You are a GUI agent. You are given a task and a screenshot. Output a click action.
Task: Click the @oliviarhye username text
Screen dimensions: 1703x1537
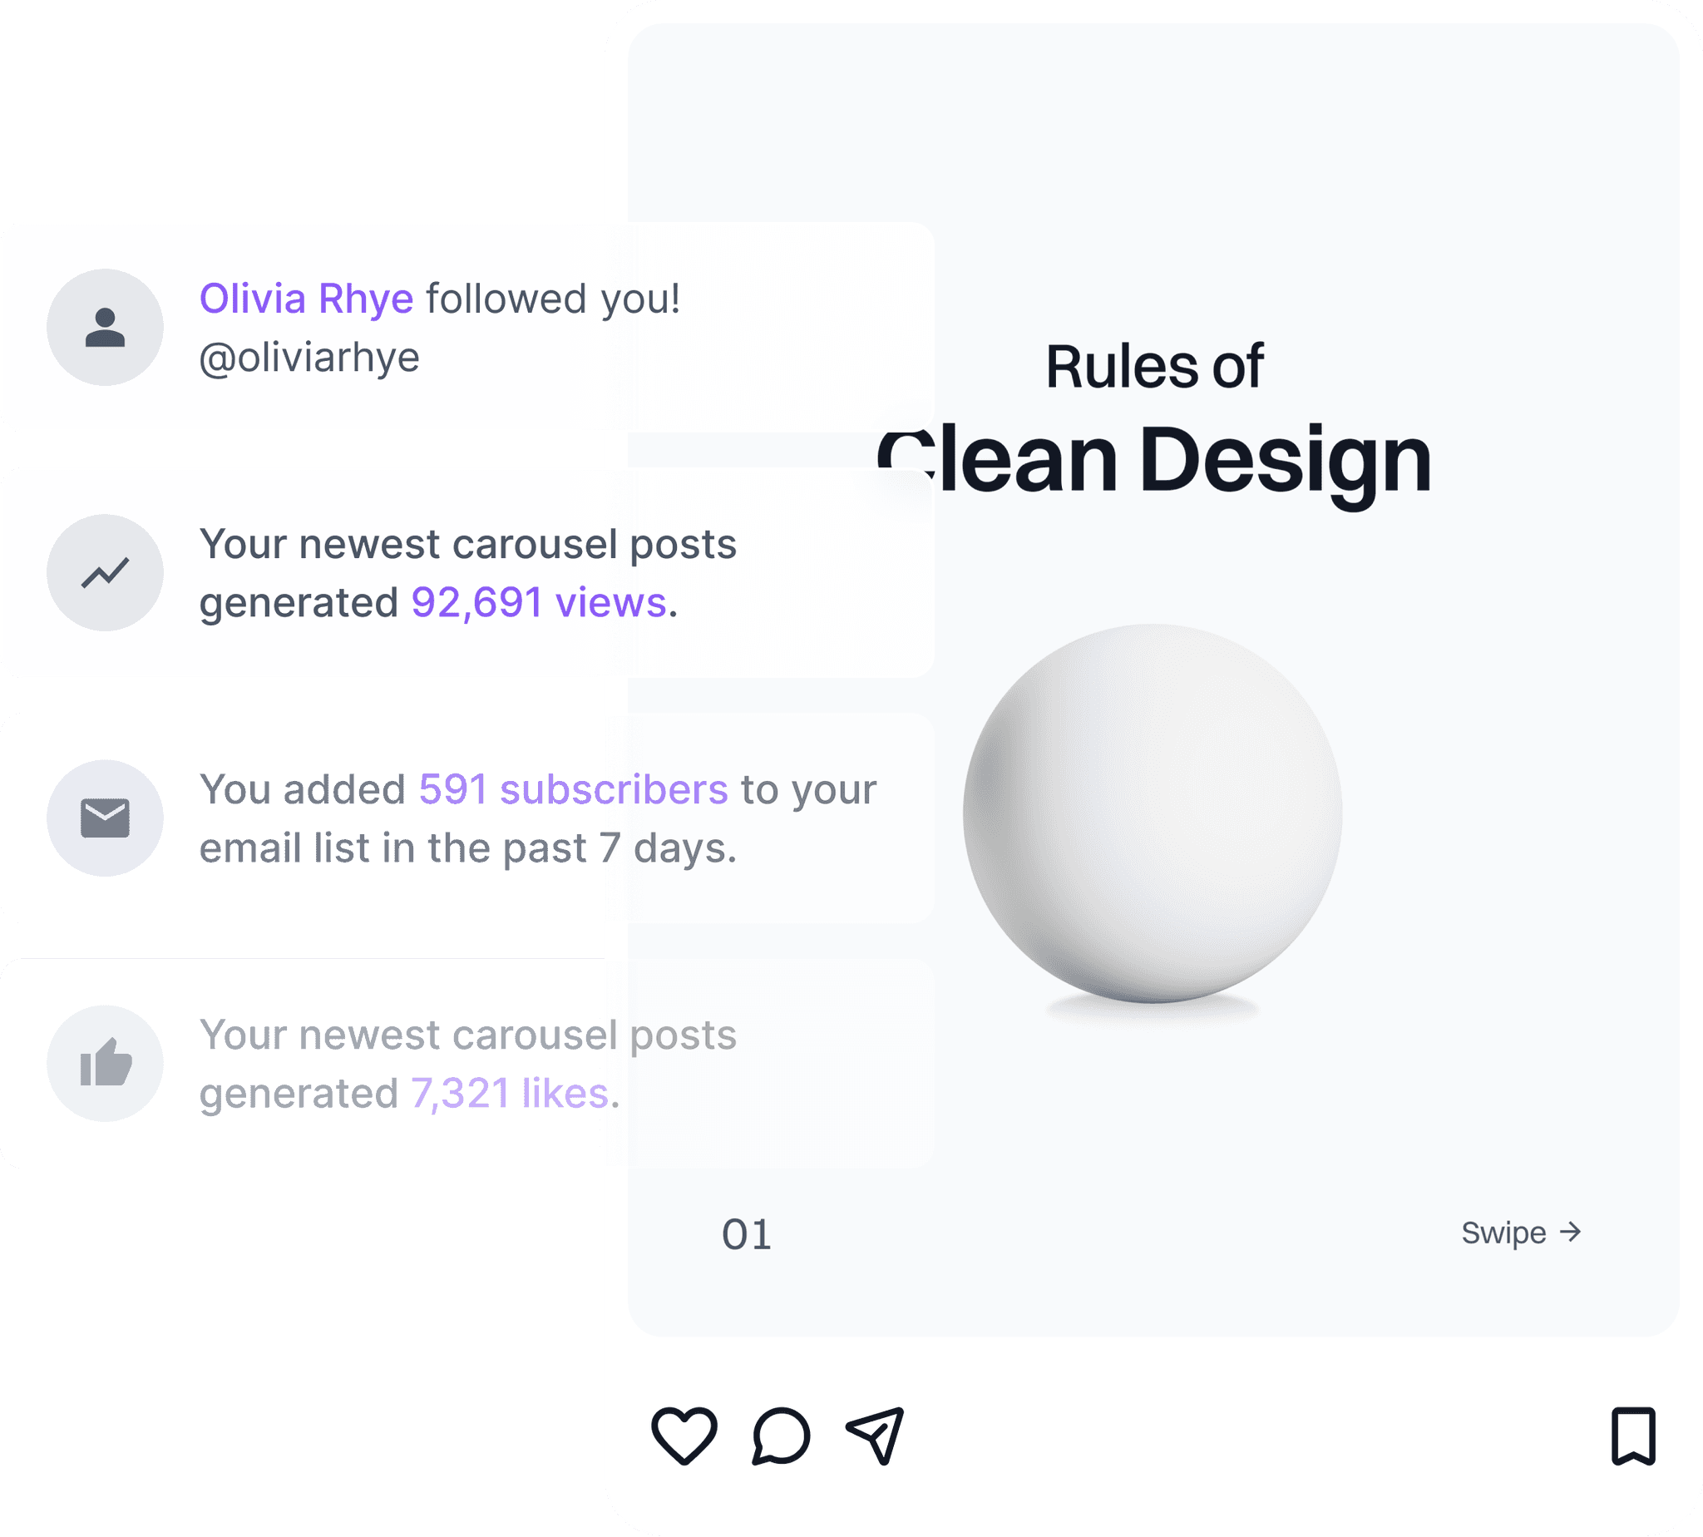(x=310, y=358)
